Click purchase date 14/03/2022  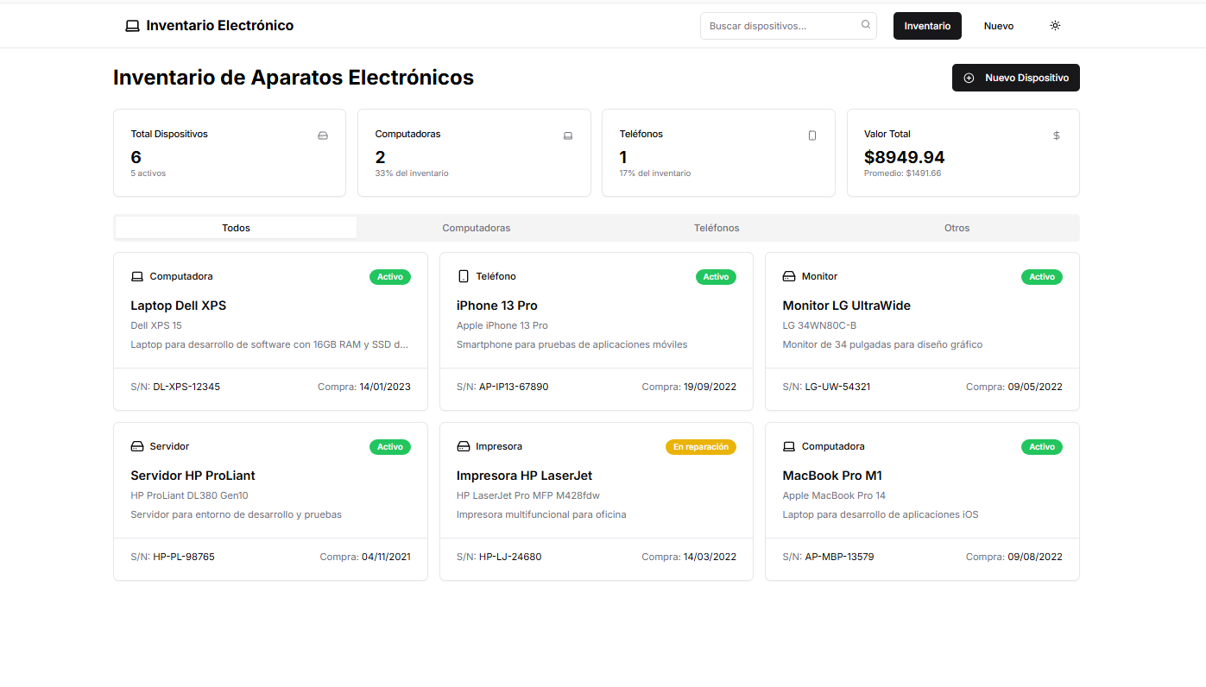coord(710,557)
